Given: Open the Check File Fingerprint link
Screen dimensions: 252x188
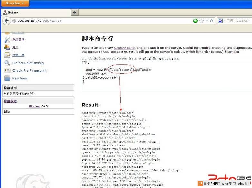Looking at the screenshot, I should [x=29, y=70].
